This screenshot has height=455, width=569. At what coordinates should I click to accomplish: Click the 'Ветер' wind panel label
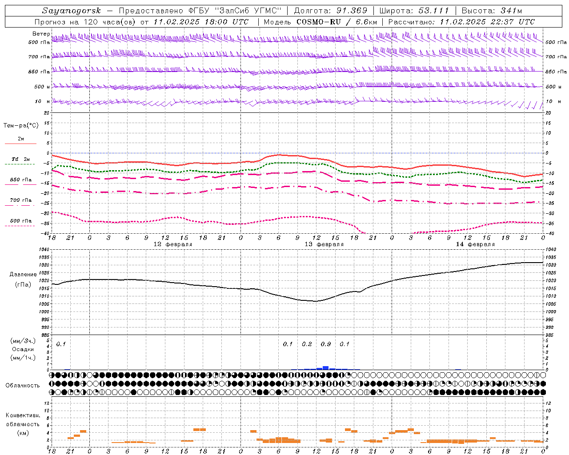click(x=41, y=34)
